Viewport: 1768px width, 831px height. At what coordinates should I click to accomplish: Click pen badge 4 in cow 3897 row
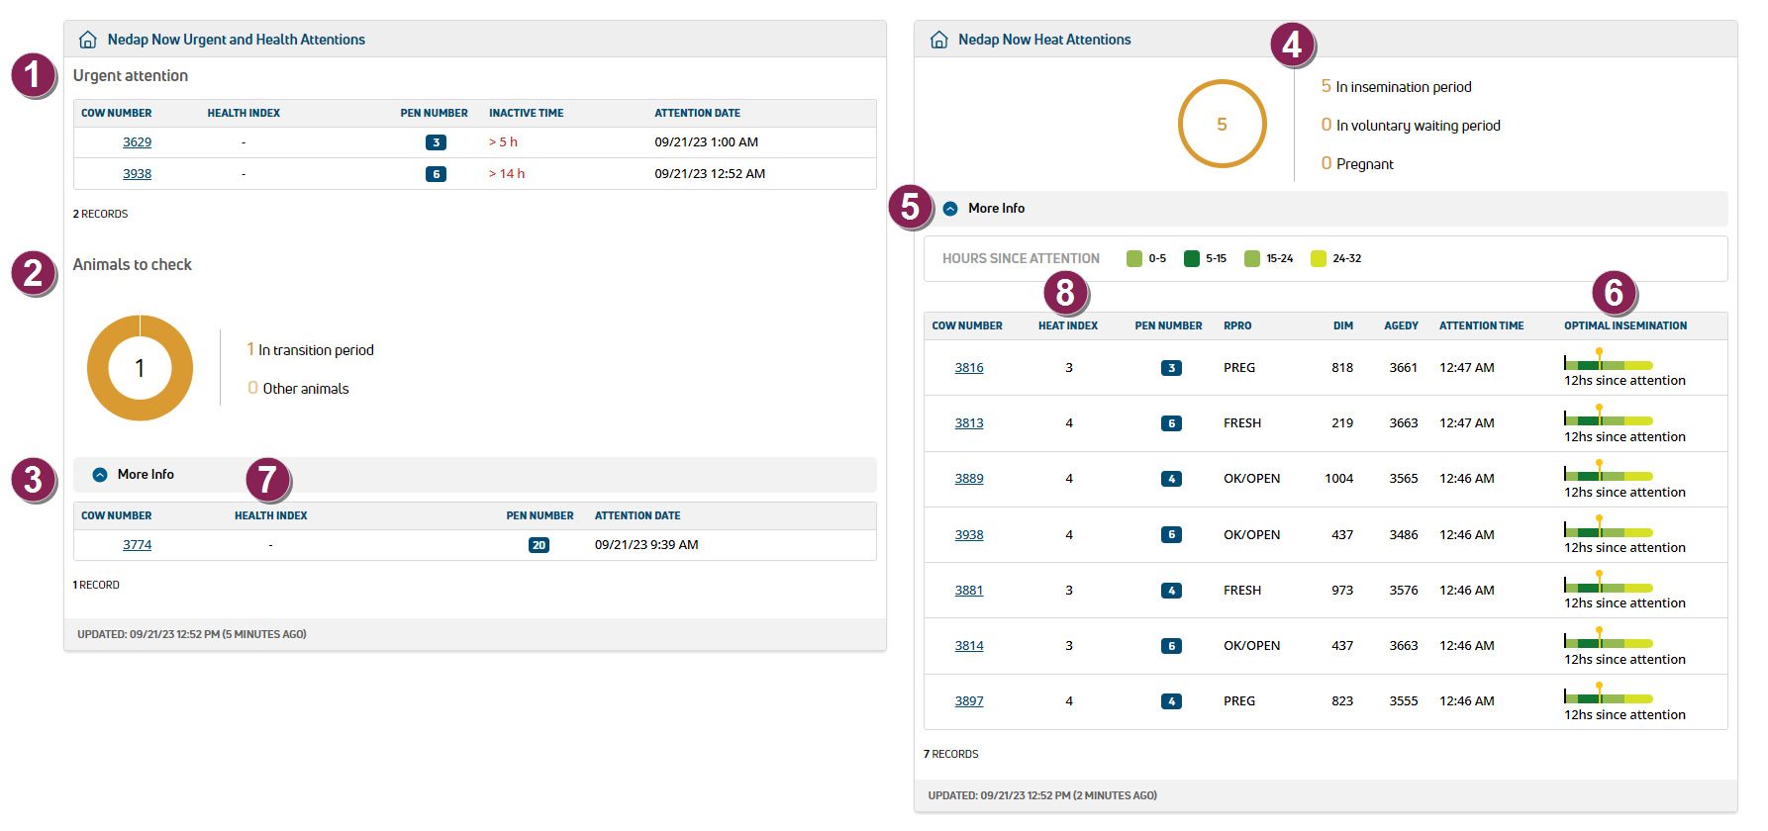(1171, 701)
